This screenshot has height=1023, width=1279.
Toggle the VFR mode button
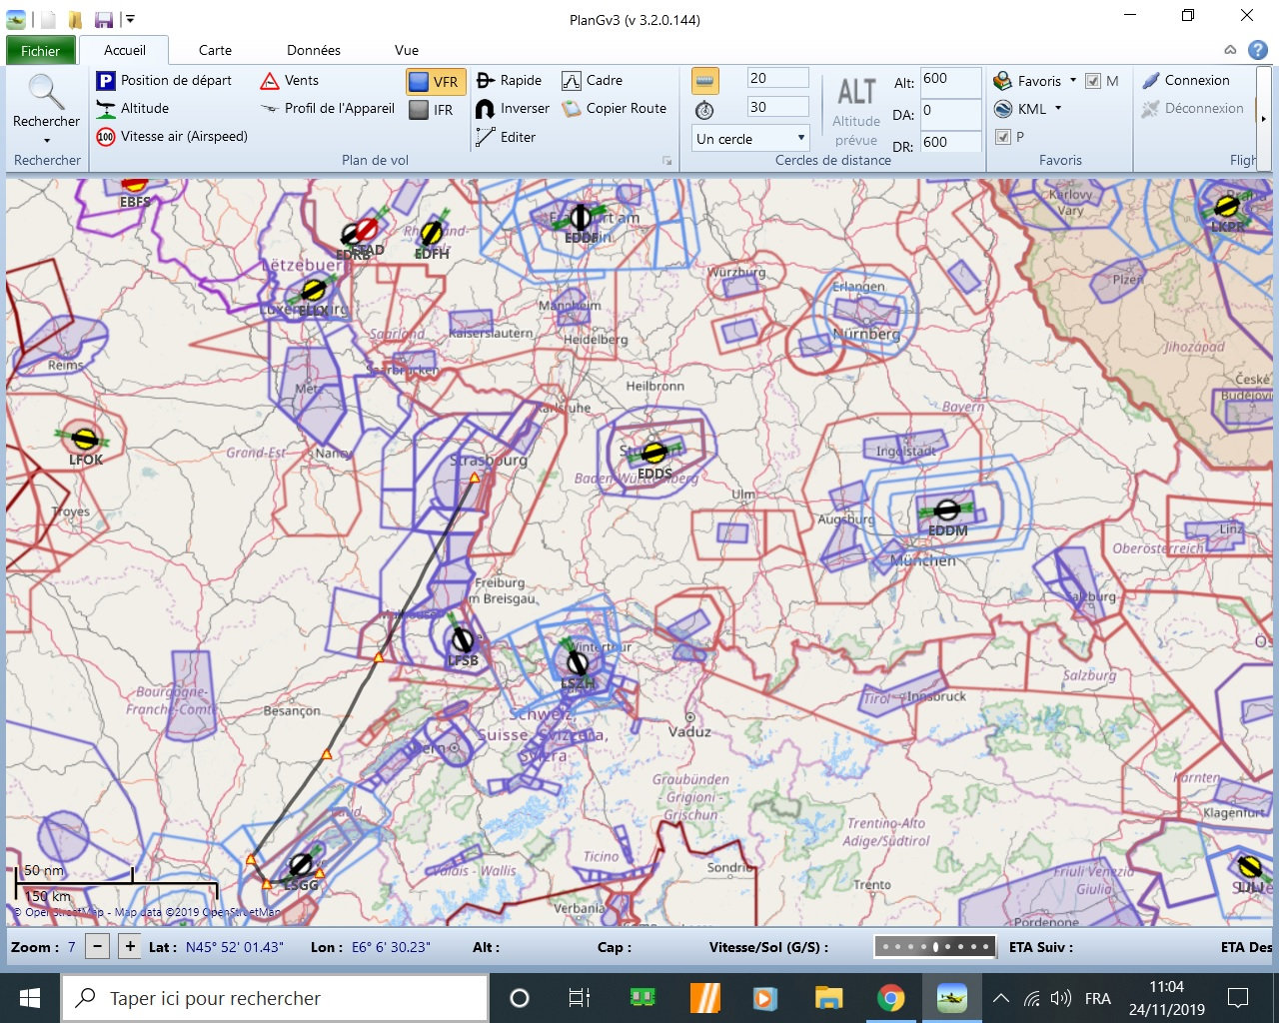[434, 82]
